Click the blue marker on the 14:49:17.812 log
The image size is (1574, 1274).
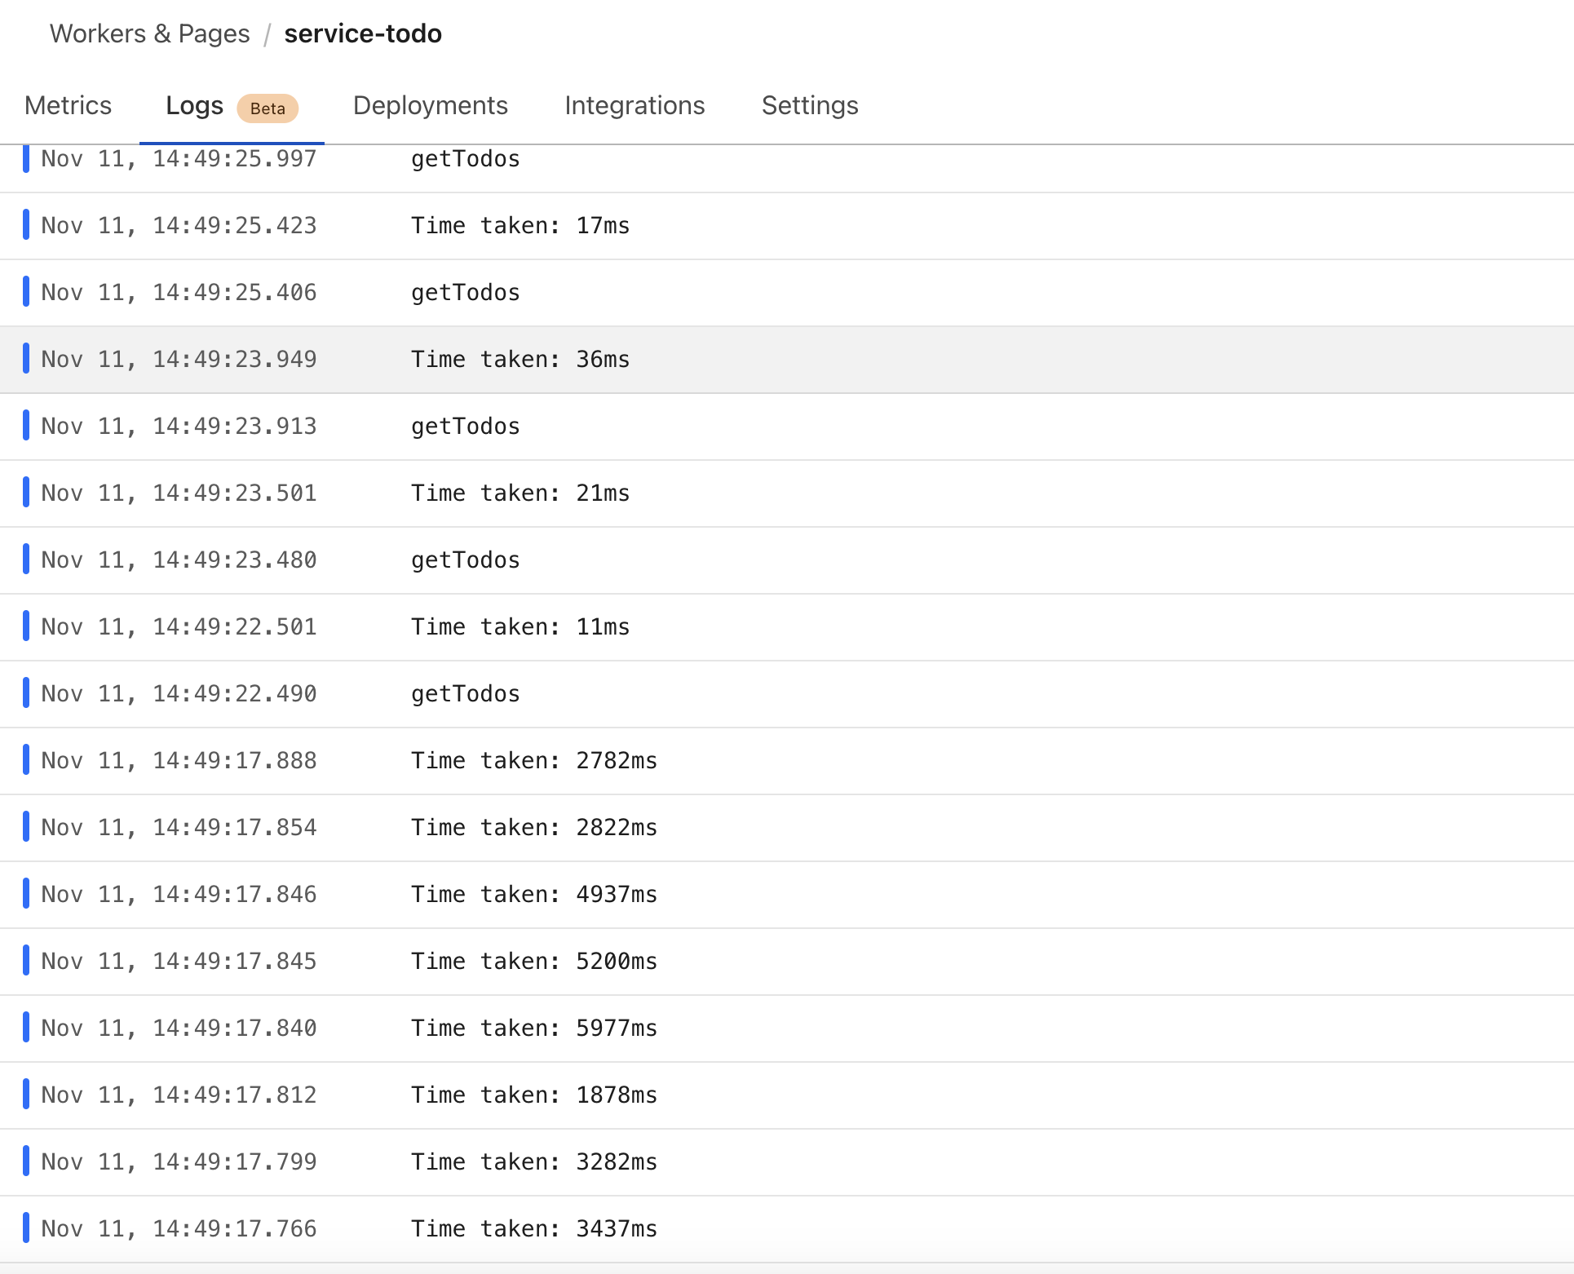[x=26, y=1095]
